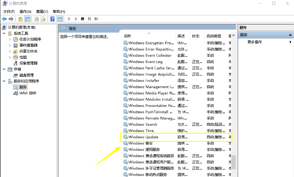Open the blue Help toolbar icon

point(53,19)
